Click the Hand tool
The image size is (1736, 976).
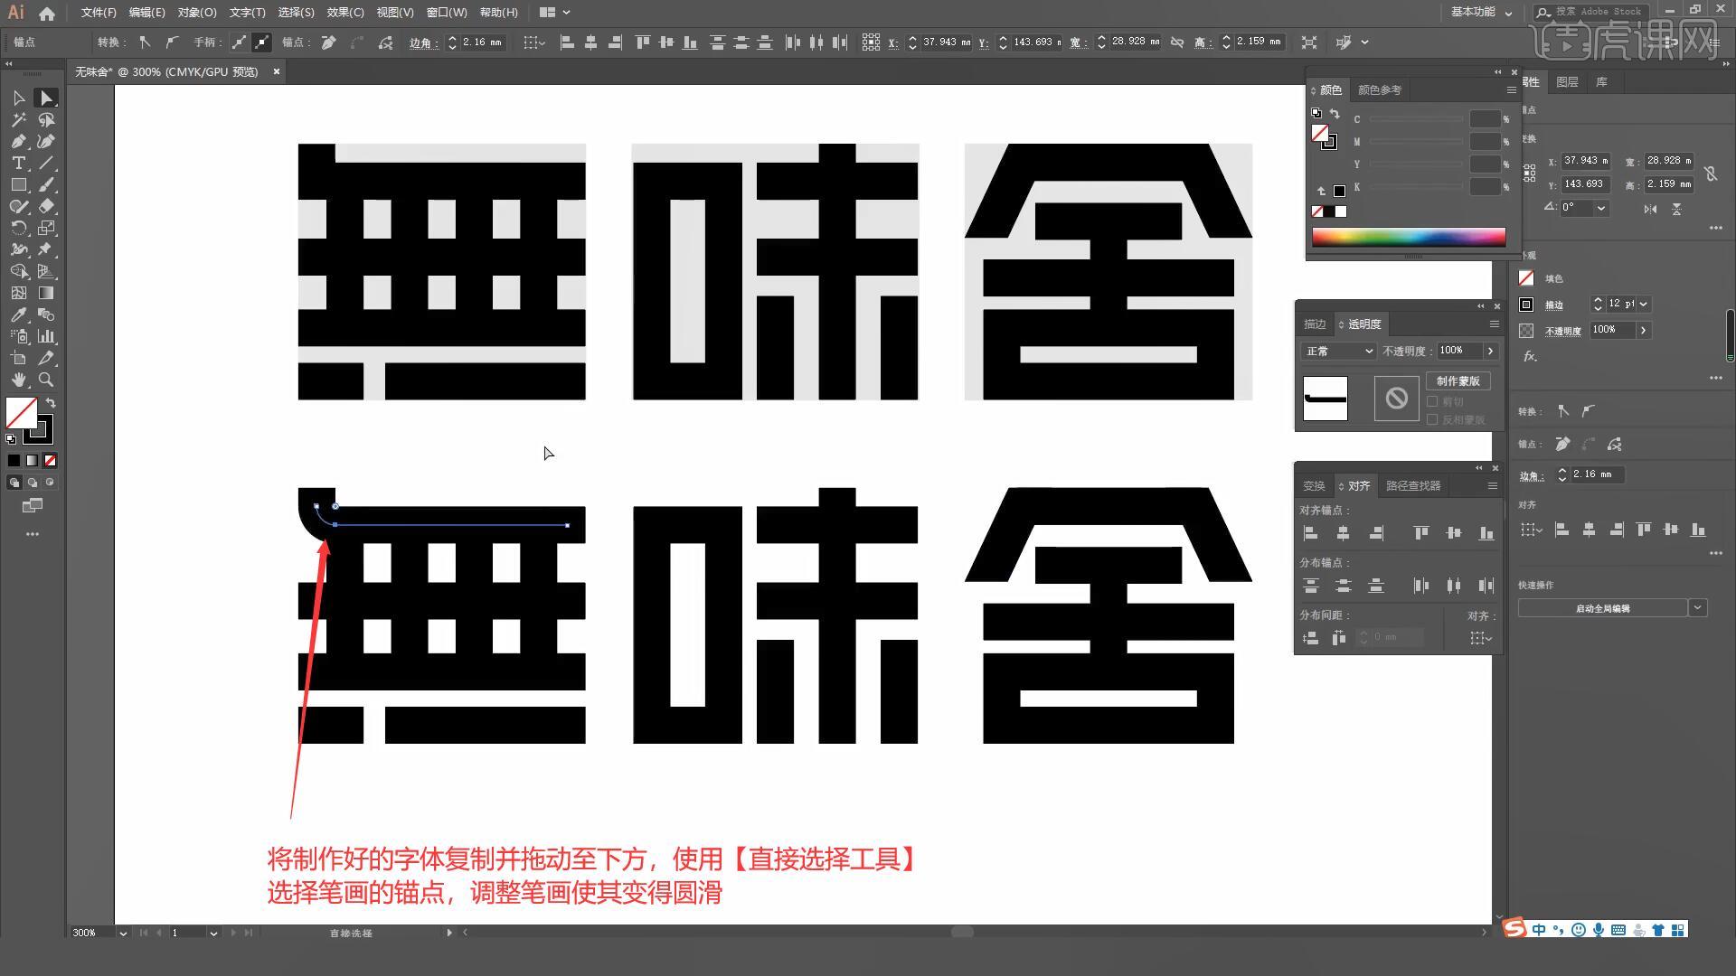18,380
